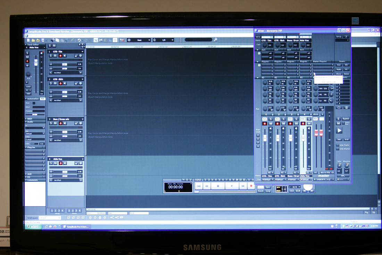Click the Cut scissors icon in toolbar
382x255 pixels.
(53, 40)
